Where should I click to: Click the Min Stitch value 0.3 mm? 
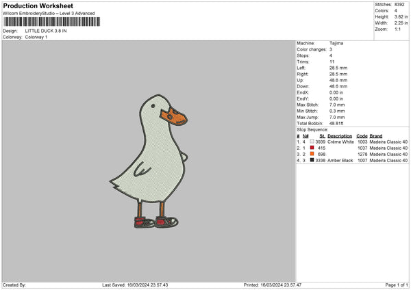(x=337, y=111)
